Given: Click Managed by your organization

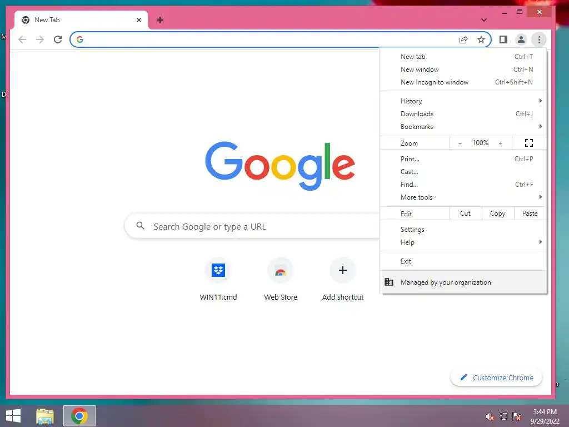Looking at the screenshot, I should click(463, 282).
